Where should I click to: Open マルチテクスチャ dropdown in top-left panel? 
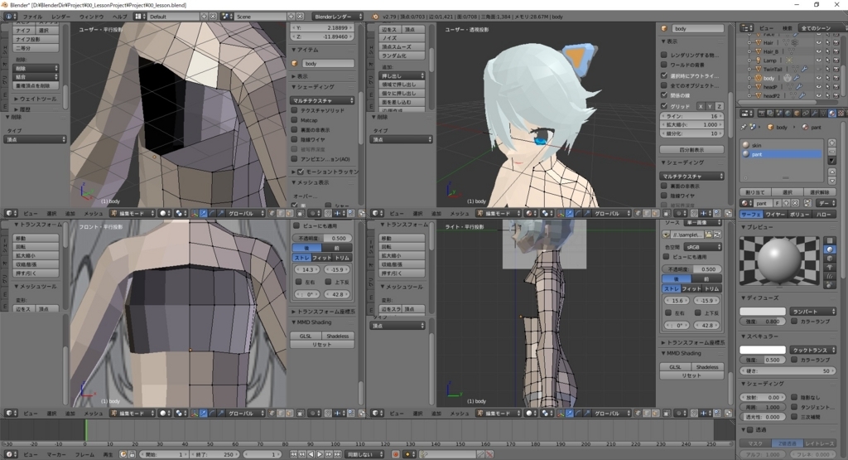point(323,100)
